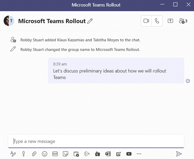
Task: Open the sticker picker
Action: tap(65, 154)
